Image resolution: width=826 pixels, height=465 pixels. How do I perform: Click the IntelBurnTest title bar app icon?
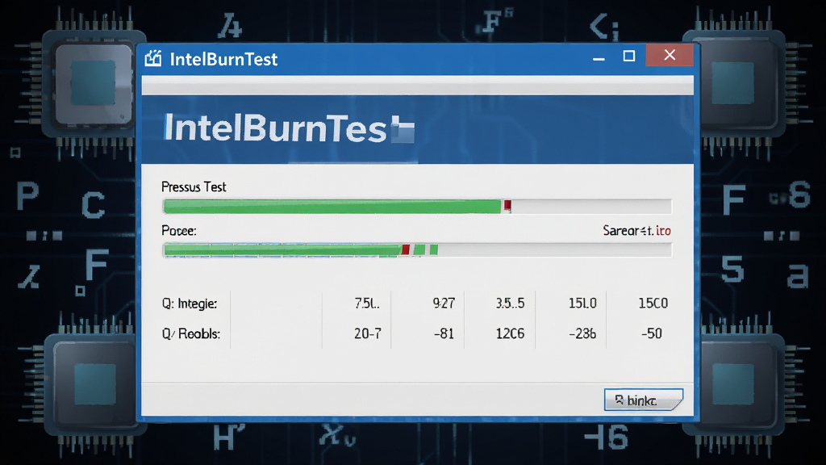pyautogui.click(x=152, y=58)
